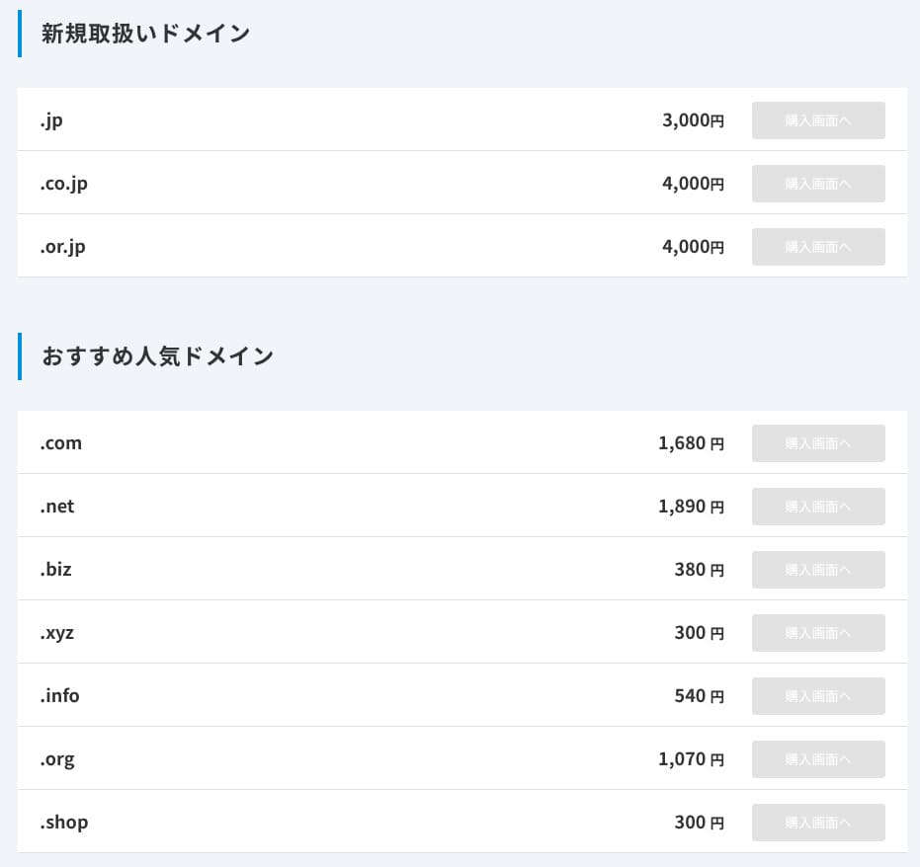The width and height of the screenshot is (920, 867).
Task: Click the .co.jp domain label
Action: click(x=64, y=184)
